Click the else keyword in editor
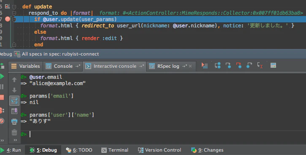The width and height of the screenshot is (306, 155). tap(40, 32)
